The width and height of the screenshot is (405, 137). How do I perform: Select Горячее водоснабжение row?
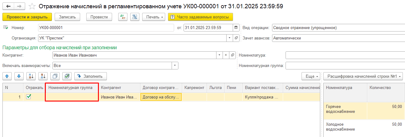point(364,111)
